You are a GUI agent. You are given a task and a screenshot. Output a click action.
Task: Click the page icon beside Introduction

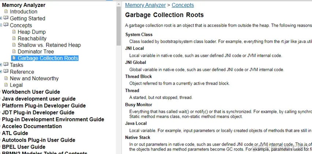coord(6,12)
